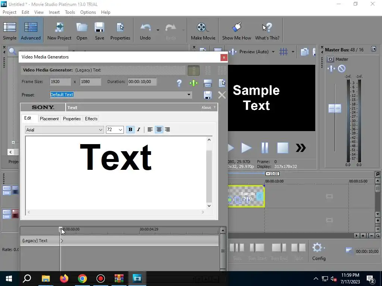Open Master Bus audio properties icon
The image size is (382, 286).
coord(373,49)
